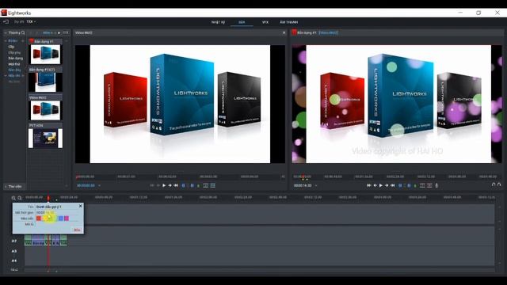Open the VFX tab
This screenshot has height=285, width=507.
coord(265,22)
